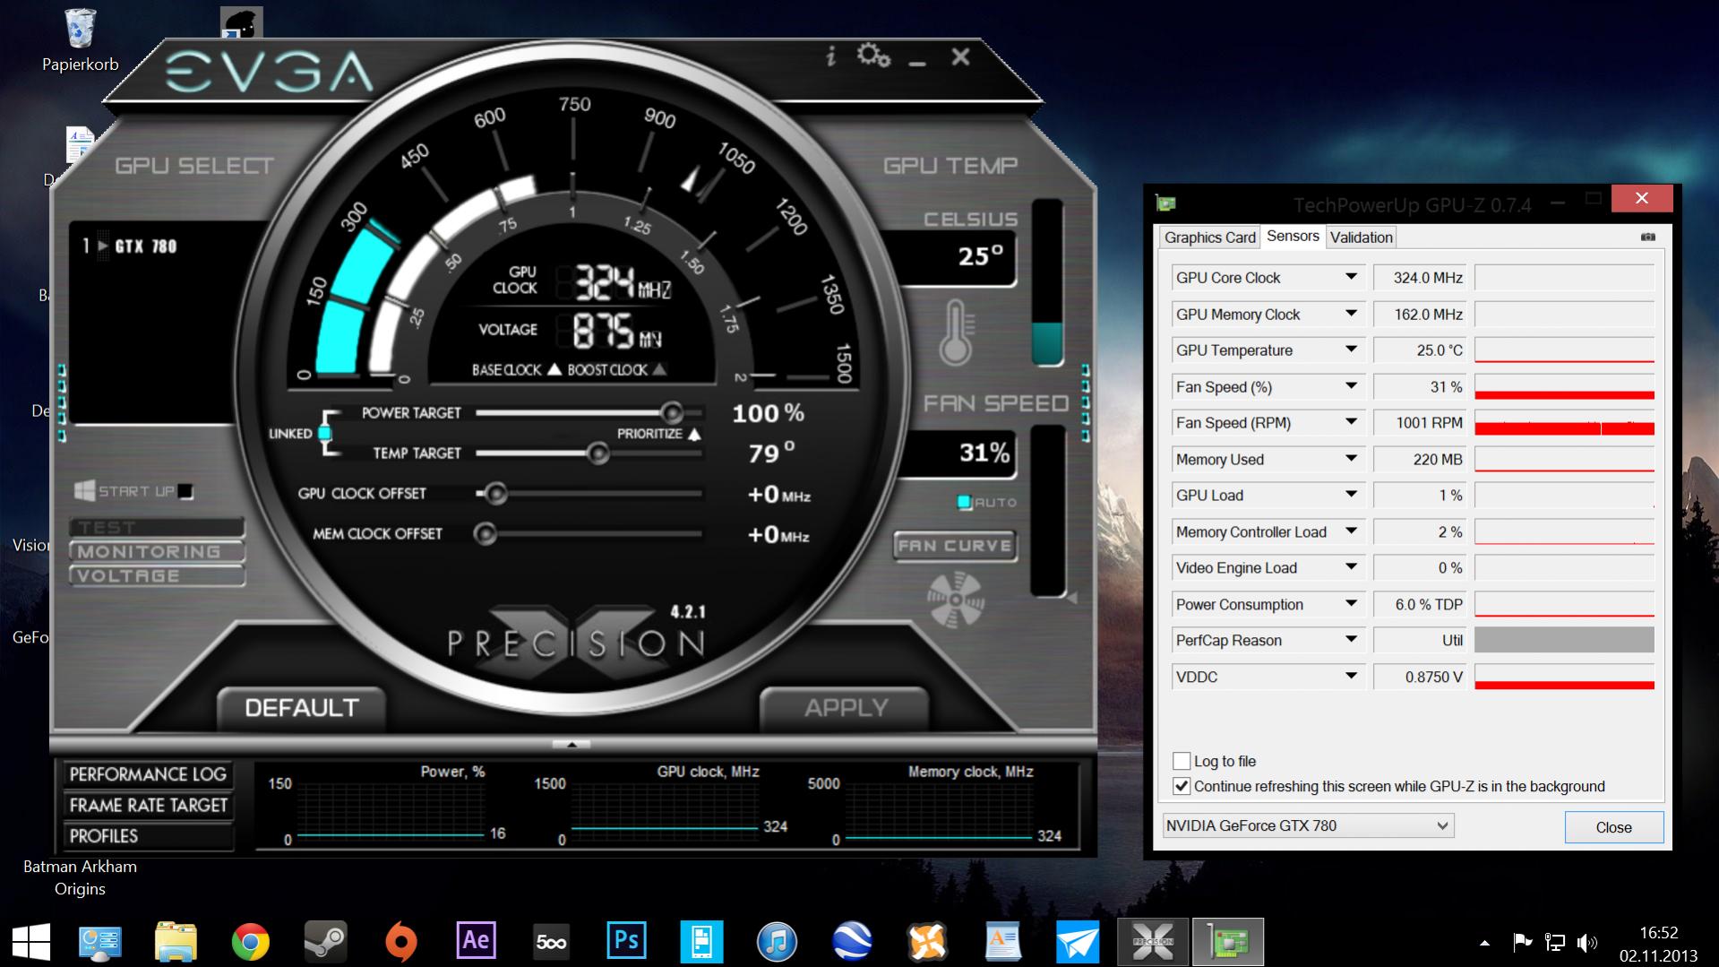Open Google Earth from taskbar
Screen dimensions: 1719x967
(852, 942)
